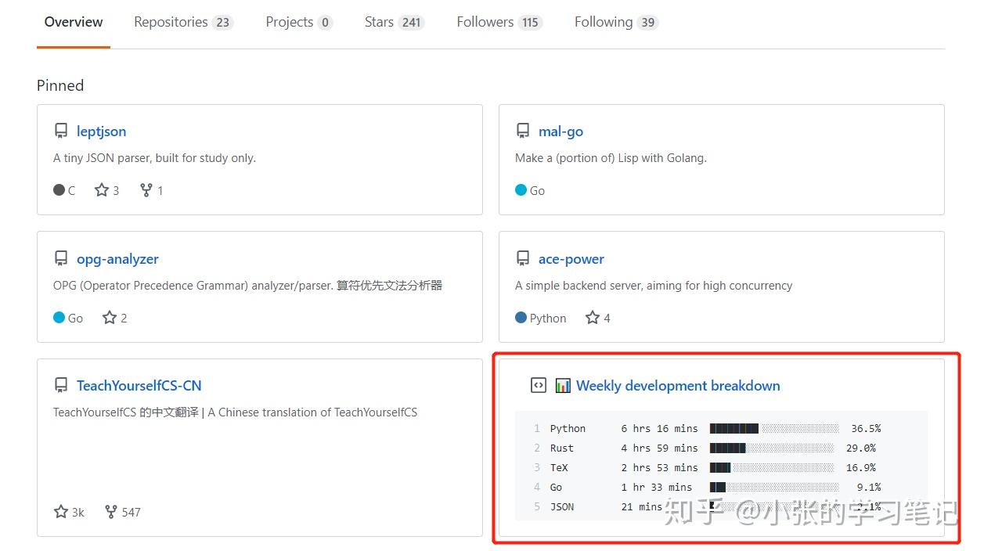Viewport: 984px width, 551px height.
Task: Open the Weekly development breakdown gist
Action: point(678,385)
